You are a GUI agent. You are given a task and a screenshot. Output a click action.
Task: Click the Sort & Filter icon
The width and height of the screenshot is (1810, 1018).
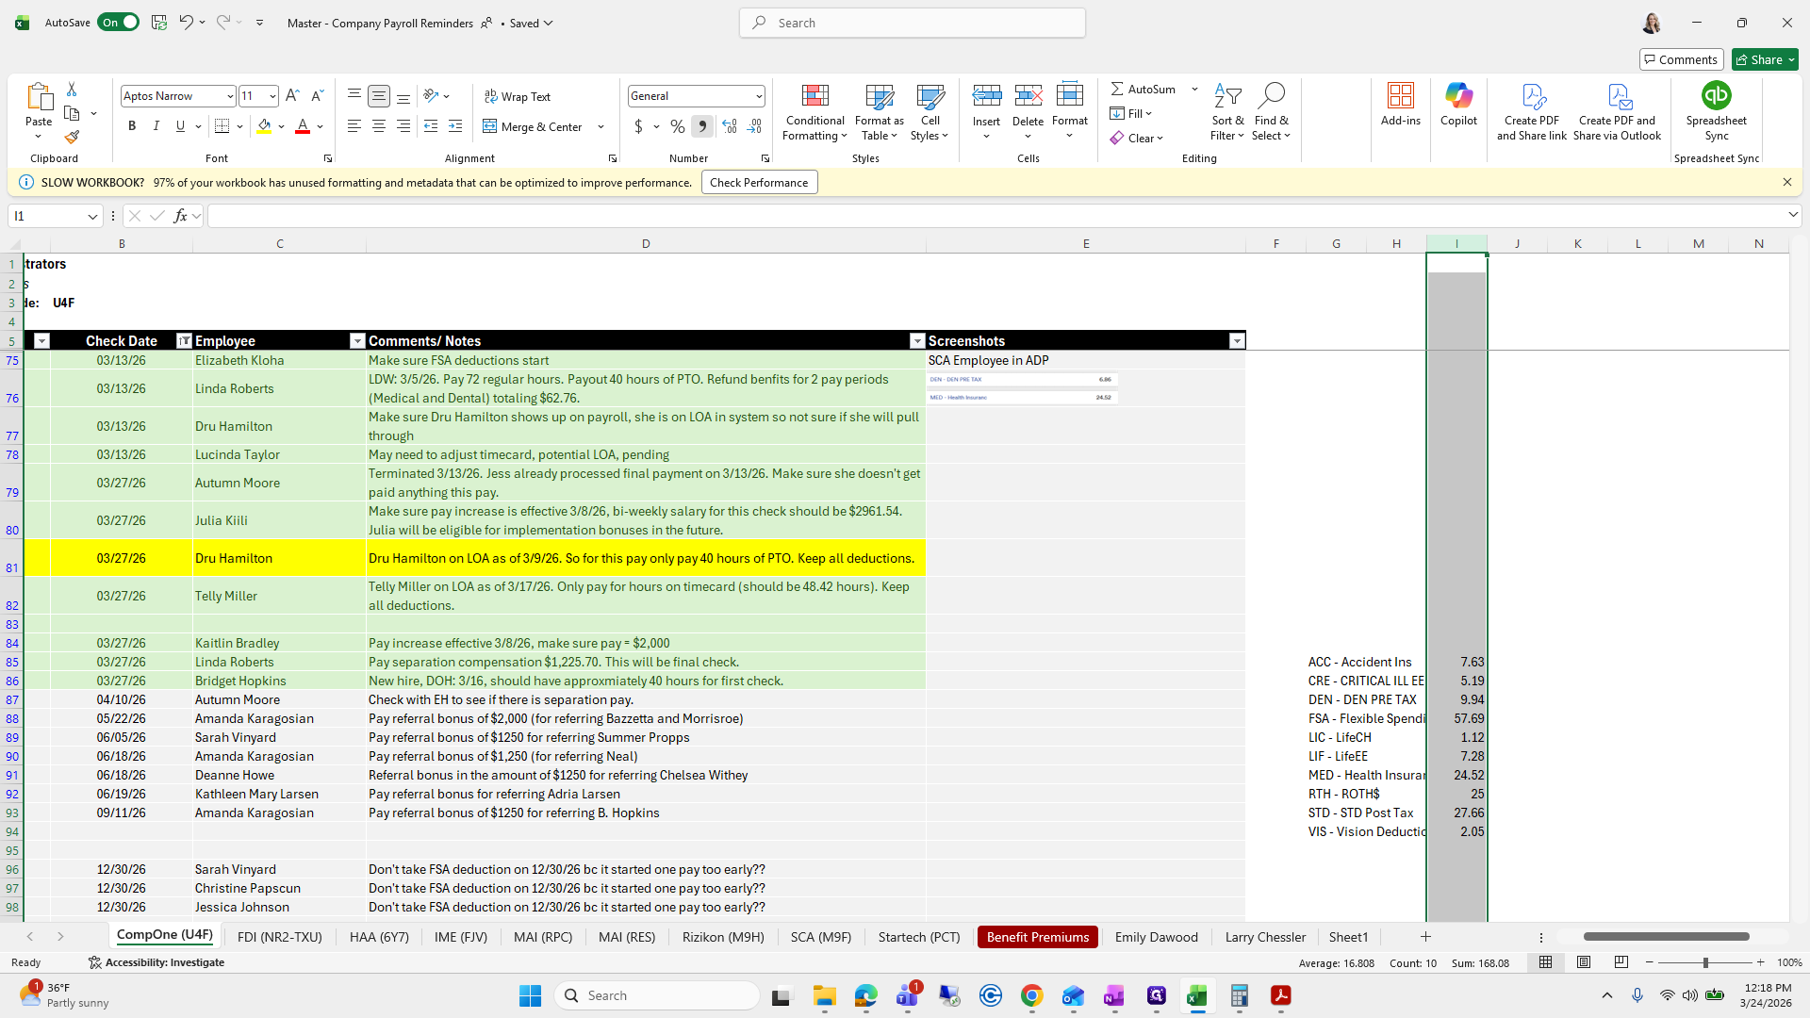[x=1227, y=96]
